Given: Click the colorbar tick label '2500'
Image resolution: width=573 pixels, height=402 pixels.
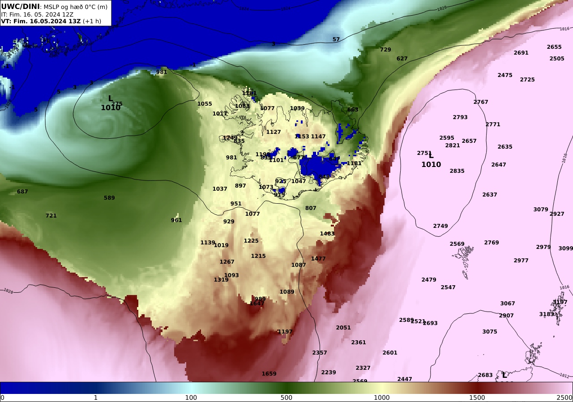Looking at the screenshot, I should click(565, 398).
